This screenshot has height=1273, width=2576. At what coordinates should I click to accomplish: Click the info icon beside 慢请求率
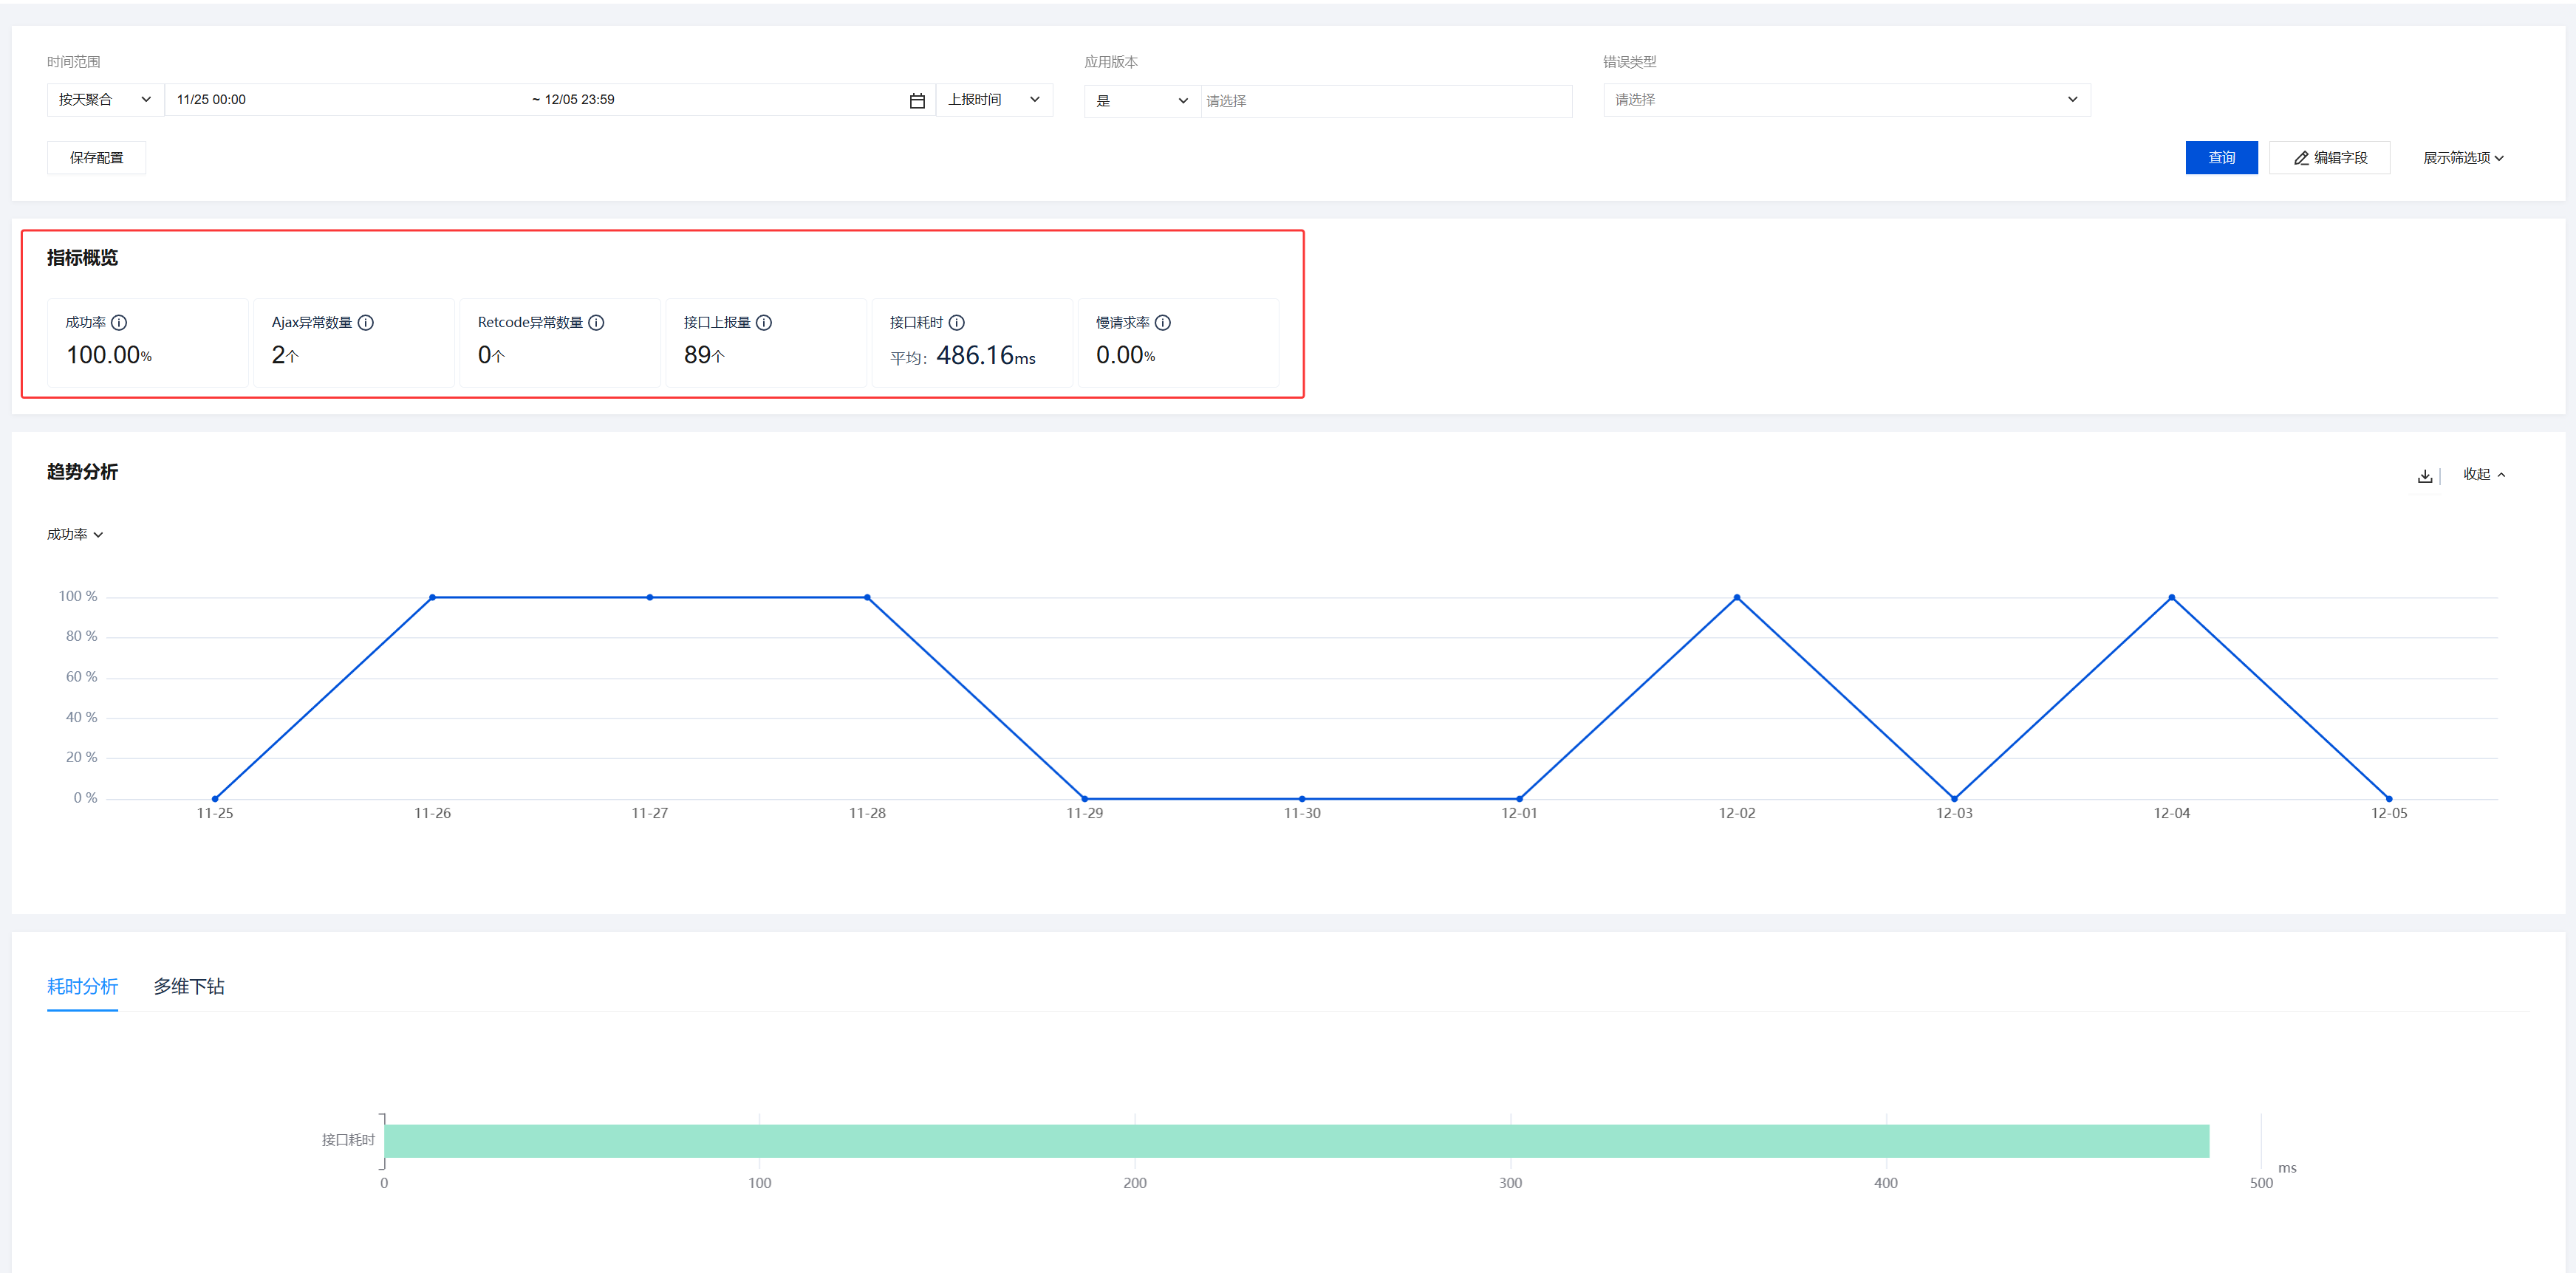(x=1163, y=323)
